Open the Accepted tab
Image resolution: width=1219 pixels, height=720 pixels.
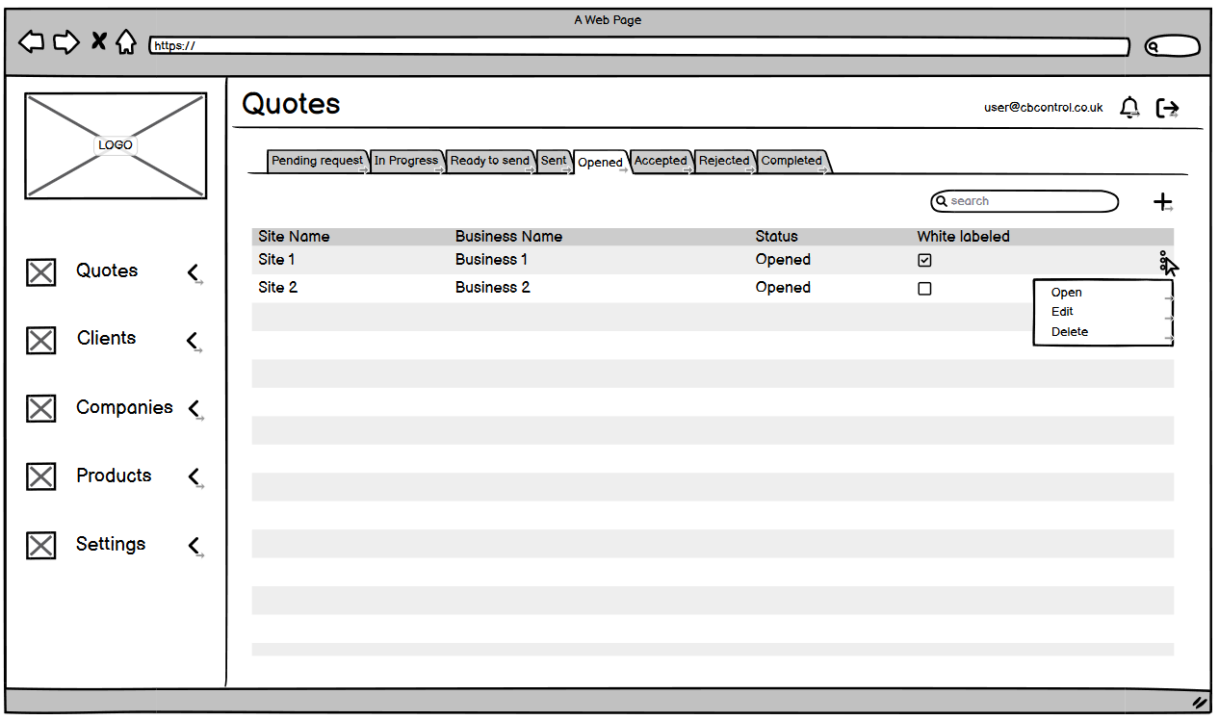(x=661, y=161)
